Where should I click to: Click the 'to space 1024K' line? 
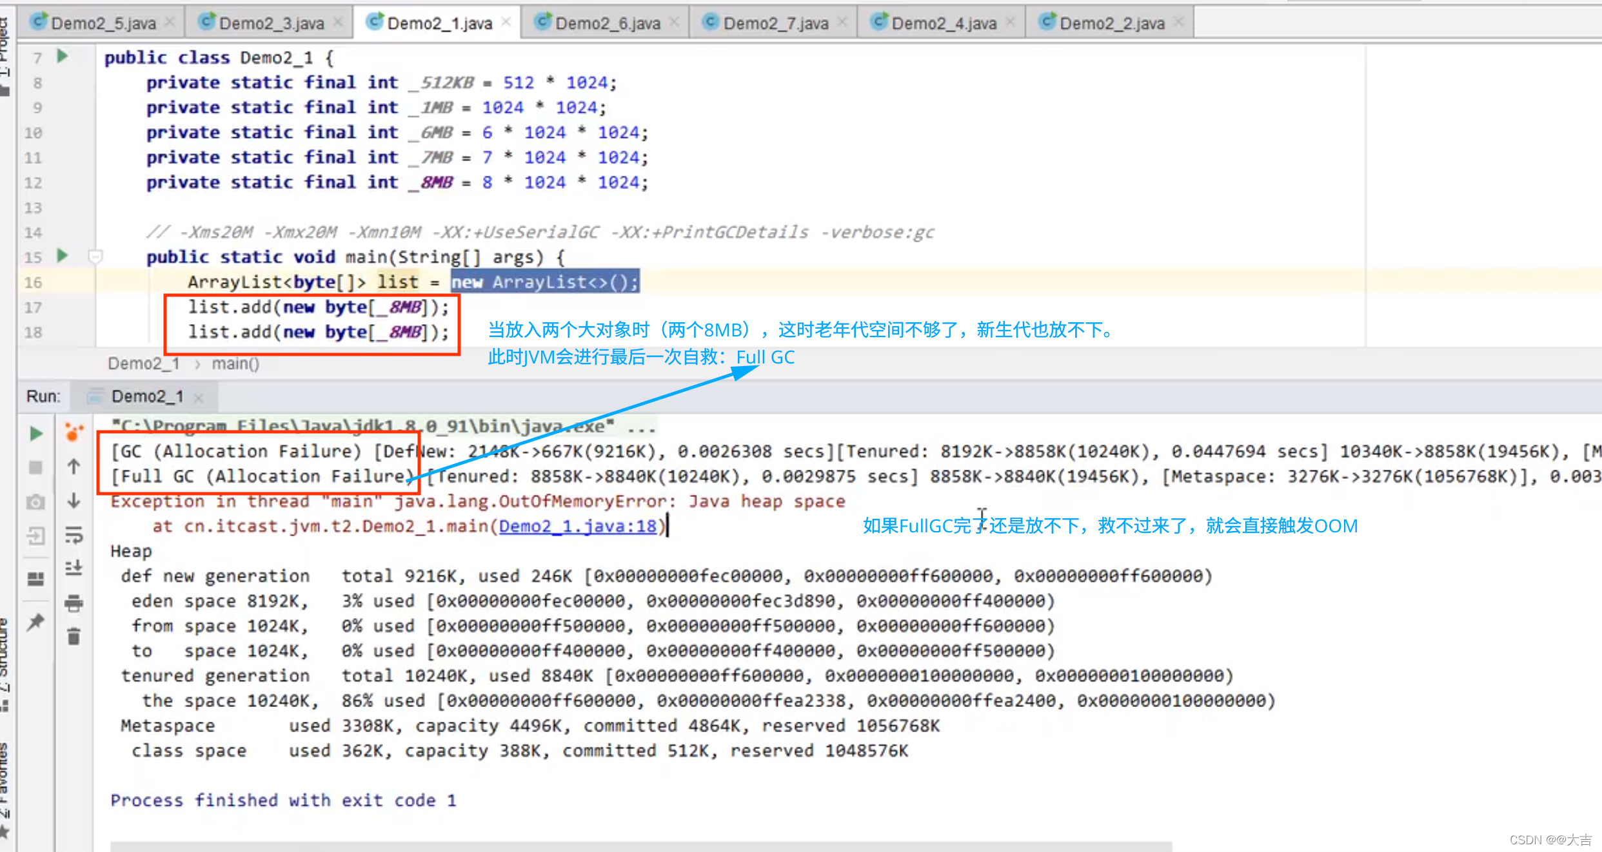(x=593, y=651)
